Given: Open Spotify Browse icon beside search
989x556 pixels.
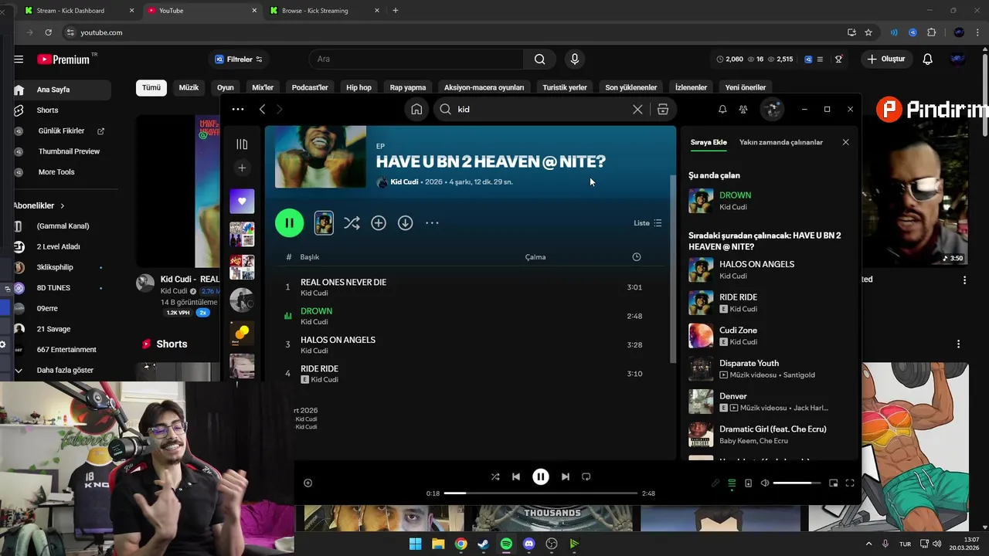Looking at the screenshot, I should [663, 110].
